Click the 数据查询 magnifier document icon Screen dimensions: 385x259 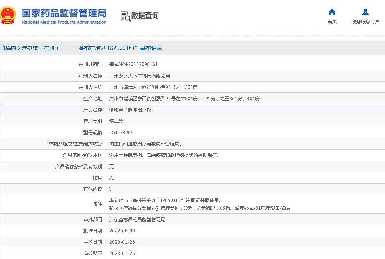[126, 16]
